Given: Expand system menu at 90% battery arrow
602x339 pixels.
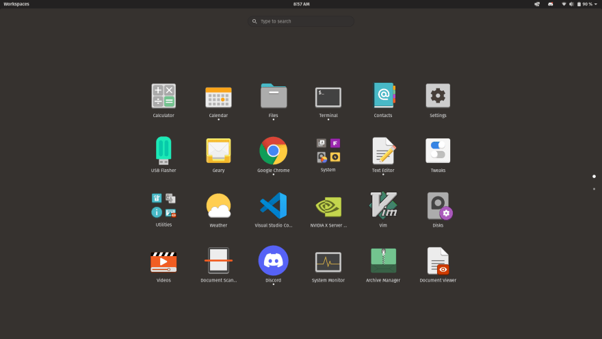Looking at the screenshot, I should pyautogui.click(x=596, y=4).
